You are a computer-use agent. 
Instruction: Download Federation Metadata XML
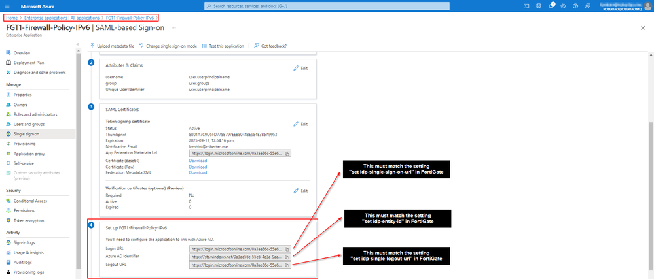click(x=198, y=172)
